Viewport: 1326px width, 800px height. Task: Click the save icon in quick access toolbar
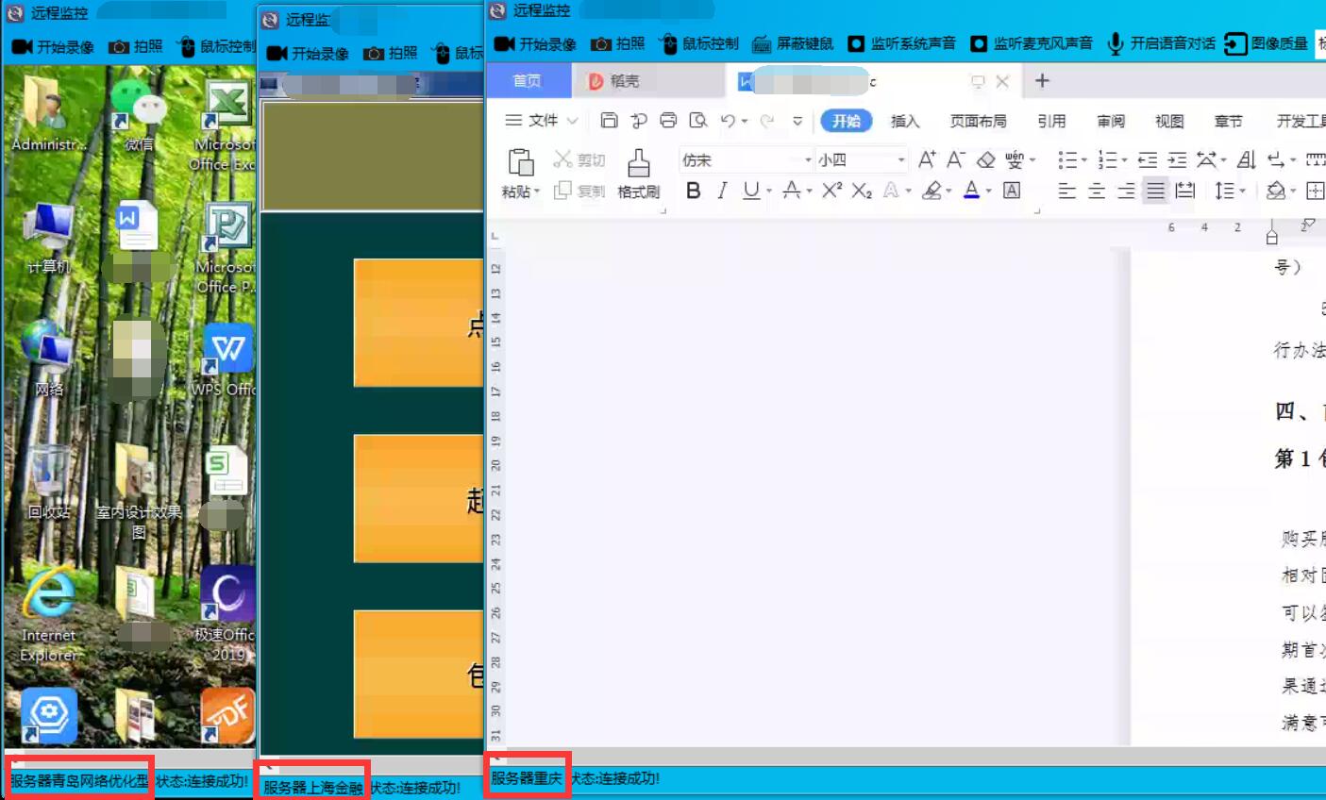[609, 121]
